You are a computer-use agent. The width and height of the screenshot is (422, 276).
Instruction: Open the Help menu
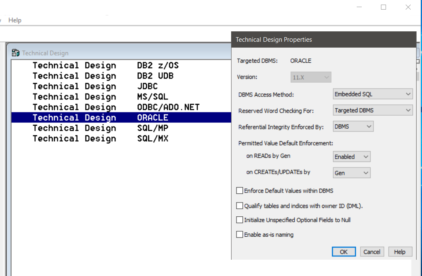click(15, 20)
